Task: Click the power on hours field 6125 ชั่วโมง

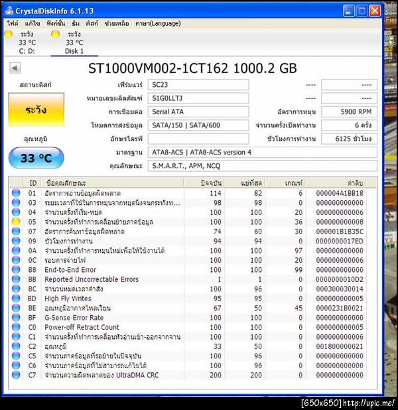Action: tap(349, 139)
